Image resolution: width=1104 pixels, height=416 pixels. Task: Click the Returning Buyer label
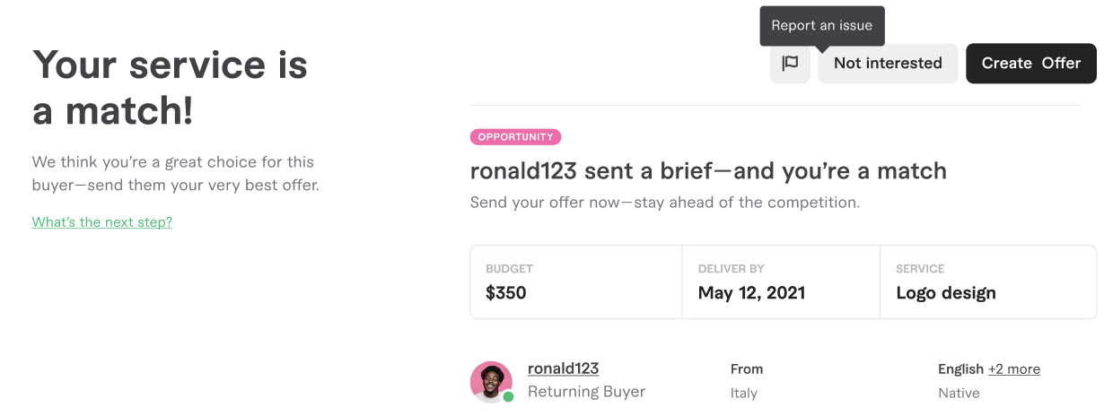click(586, 392)
